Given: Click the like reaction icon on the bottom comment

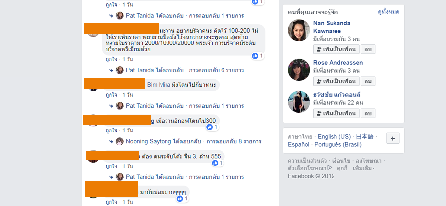Looking at the screenshot, I should tap(180, 199).
